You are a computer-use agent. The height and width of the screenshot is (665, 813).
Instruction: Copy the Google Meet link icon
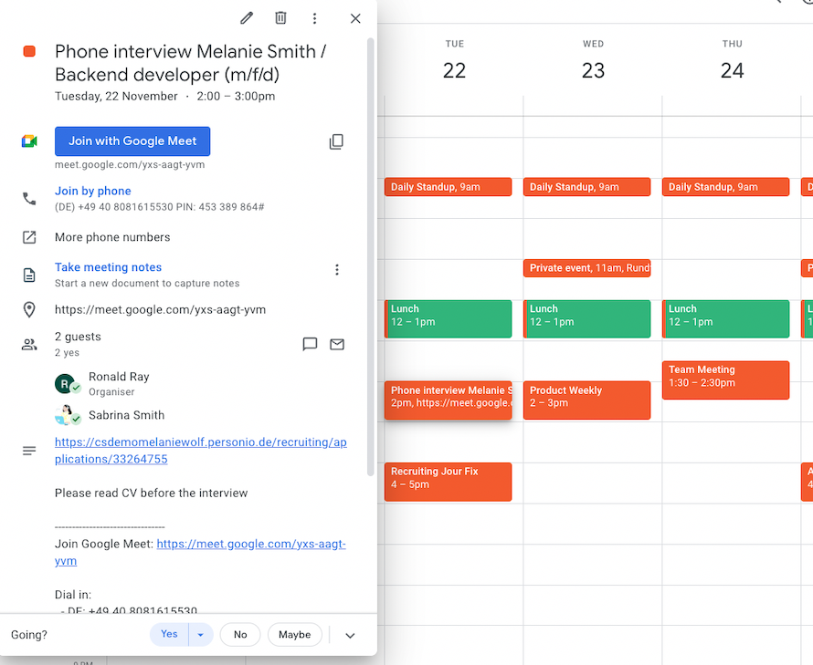tap(336, 141)
